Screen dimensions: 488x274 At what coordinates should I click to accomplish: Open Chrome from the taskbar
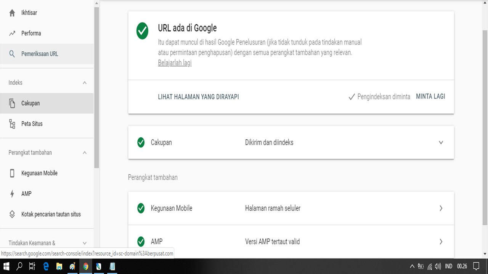pyautogui.click(x=85, y=266)
